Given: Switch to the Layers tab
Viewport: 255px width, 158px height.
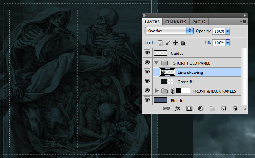Looking at the screenshot, I should (x=152, y=22).
